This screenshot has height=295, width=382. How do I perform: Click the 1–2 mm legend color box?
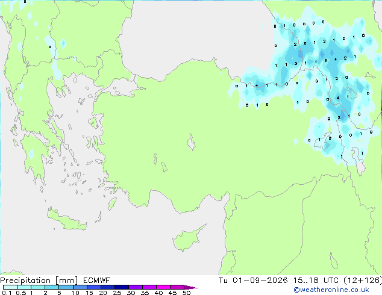click(x=38, y=287)
